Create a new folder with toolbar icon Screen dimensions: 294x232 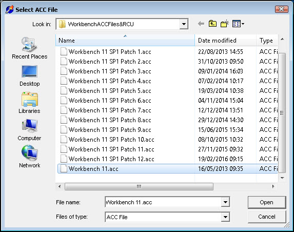click(x=225, y=24)
